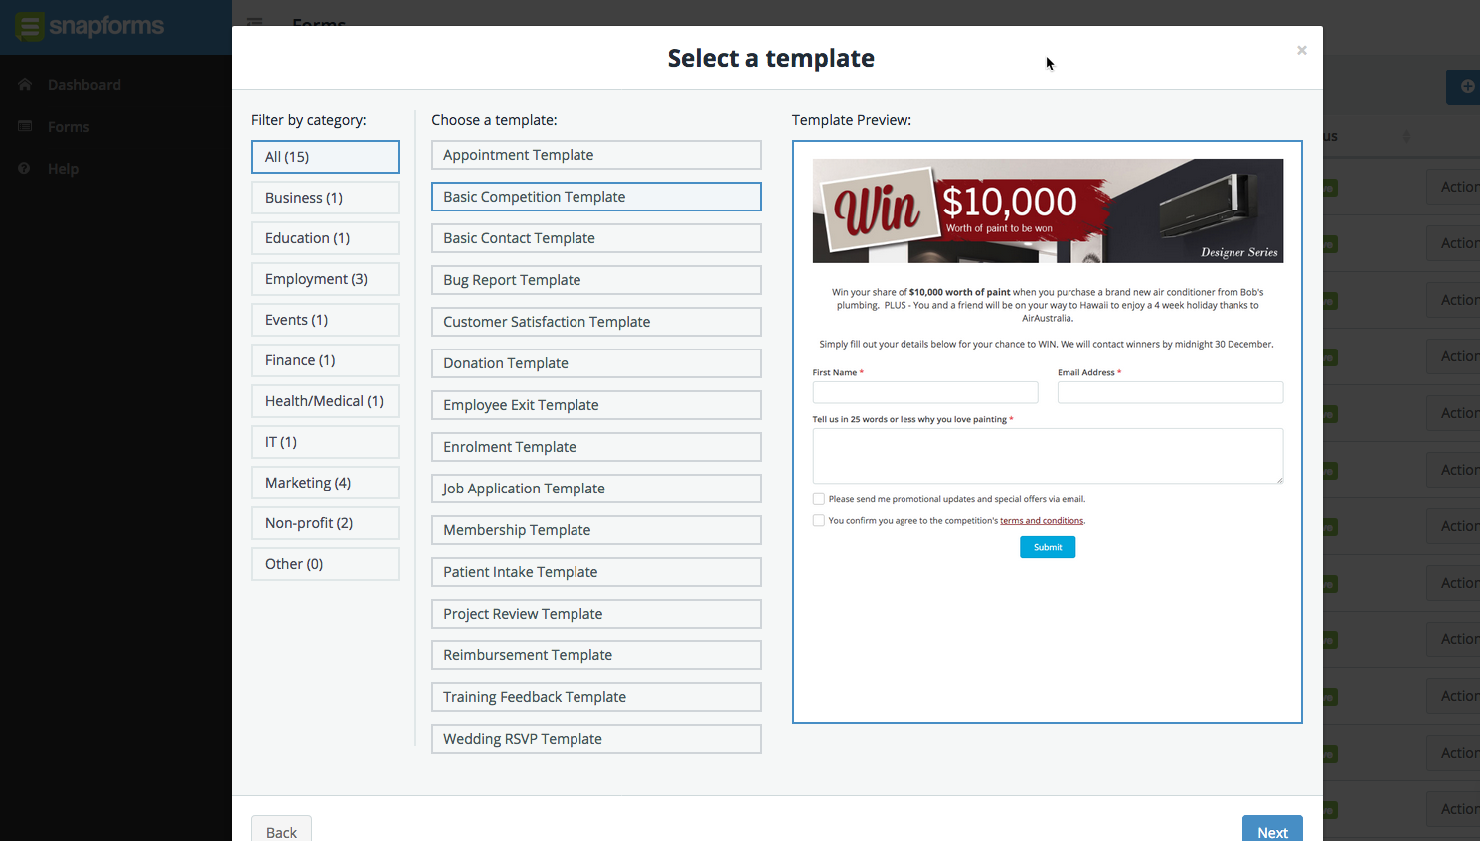Click the Forms sidebar icon
This screenshot has width=1480, height=841.
coord(25,127)
